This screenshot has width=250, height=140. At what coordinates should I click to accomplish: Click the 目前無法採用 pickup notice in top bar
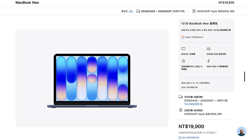[215, 11]
